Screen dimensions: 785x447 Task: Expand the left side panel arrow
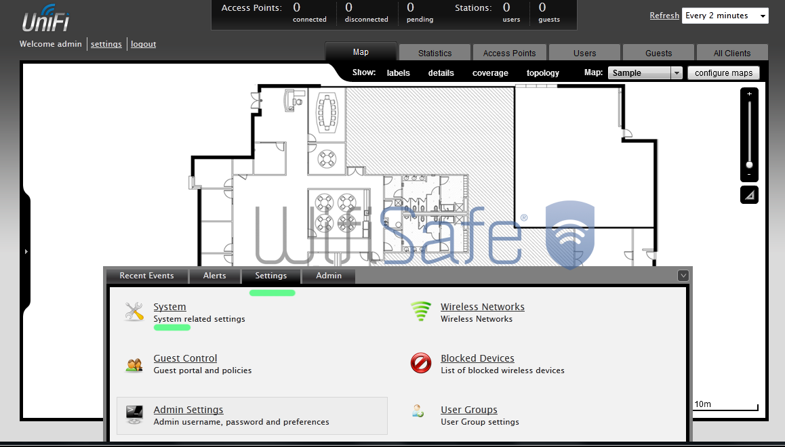point(26,252)
